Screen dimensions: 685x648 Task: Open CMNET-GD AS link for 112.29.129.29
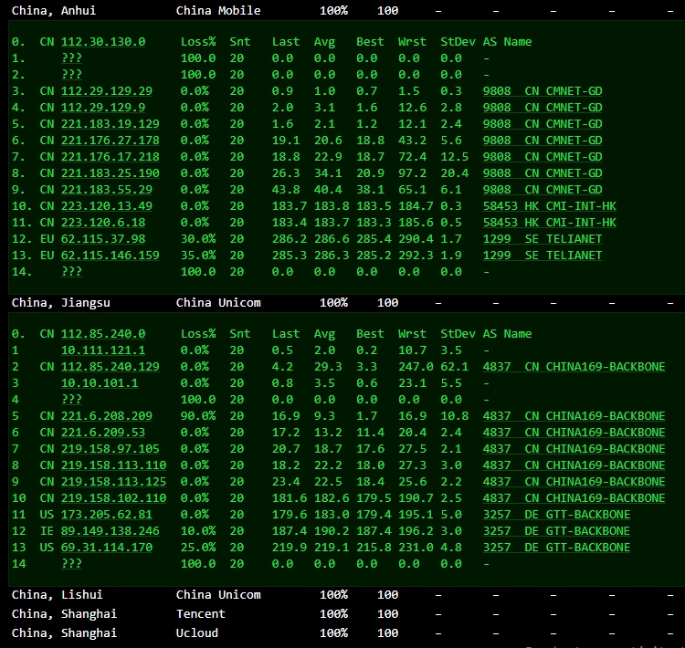(x=543, y=91)
